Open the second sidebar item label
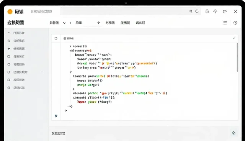245x141 pixels. (19, 41)
